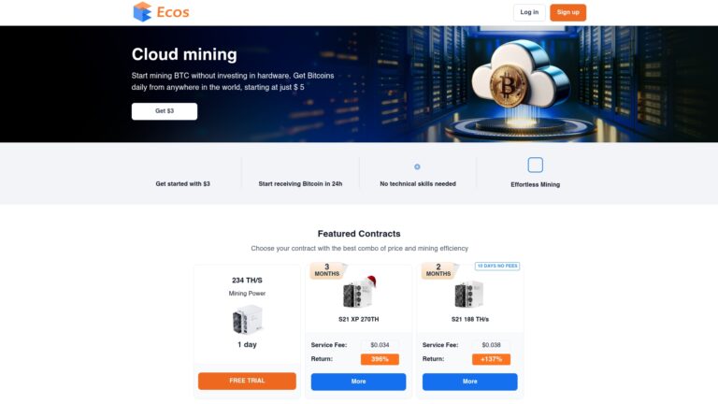718x404 pixels.
Task: Click the 396% return badge
Action: click(380, 359)
